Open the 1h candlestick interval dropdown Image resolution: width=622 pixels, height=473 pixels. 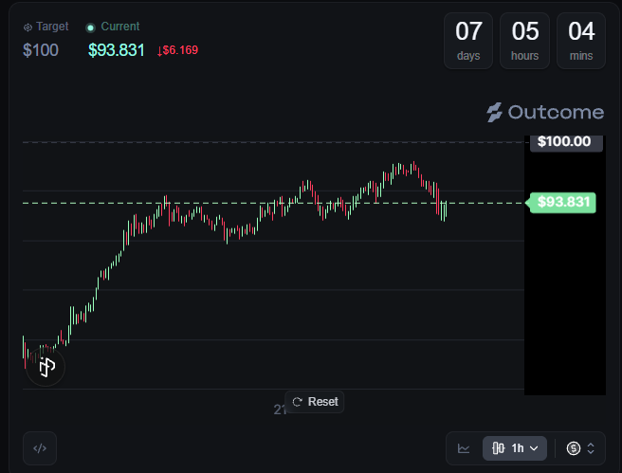pos(515,448)
